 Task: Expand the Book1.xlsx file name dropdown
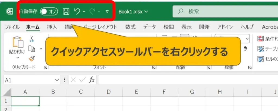coord(134,11)
